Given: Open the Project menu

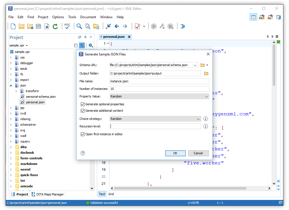Looking at the screenshot, I should [x=43, y=17].
